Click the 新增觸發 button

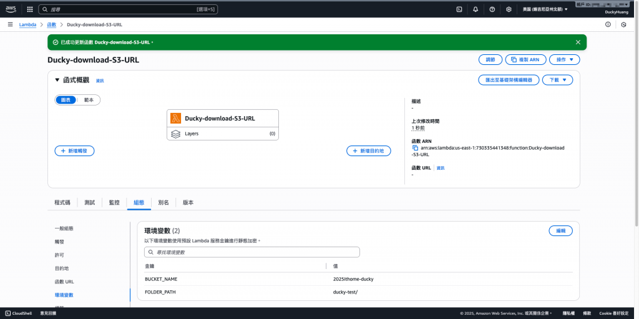tap(75, 151)
